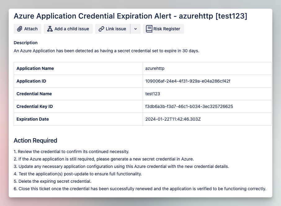Click the Action Required heading
The height and width of the screenshot is (206, 281).
(x=35, y=140)
